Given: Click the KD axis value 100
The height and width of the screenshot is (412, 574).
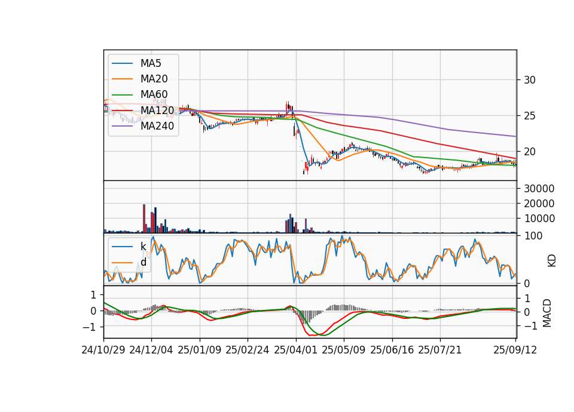Looking at the screenshot, I should (x=533, y=236).
